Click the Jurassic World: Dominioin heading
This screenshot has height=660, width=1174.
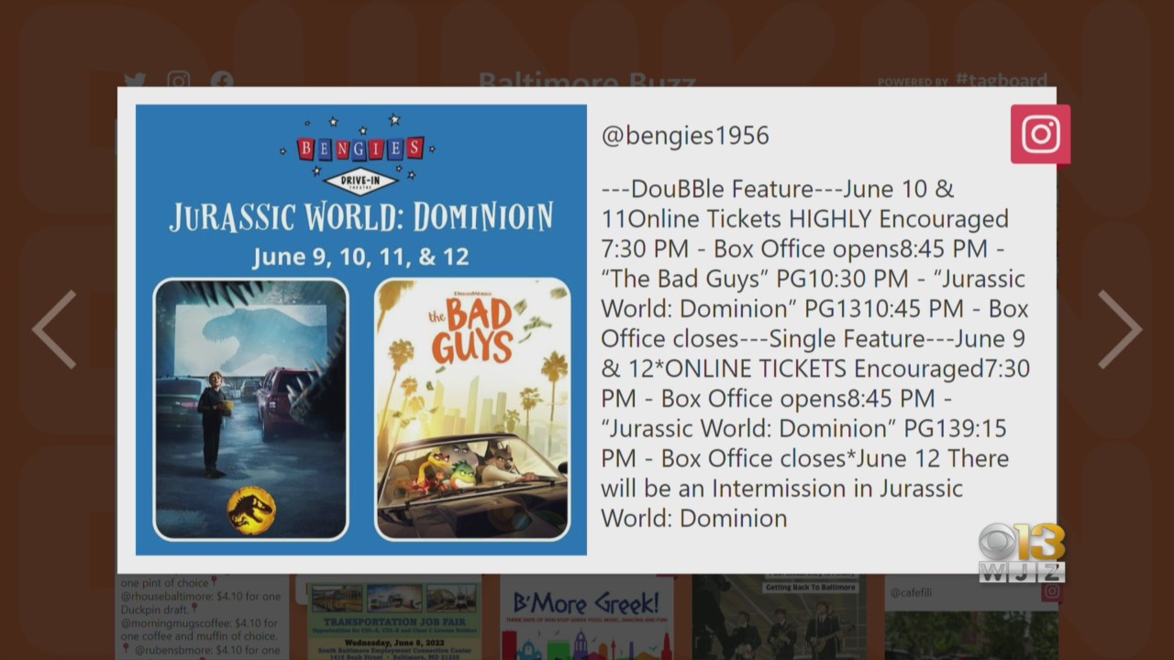(x=361, y=217)
